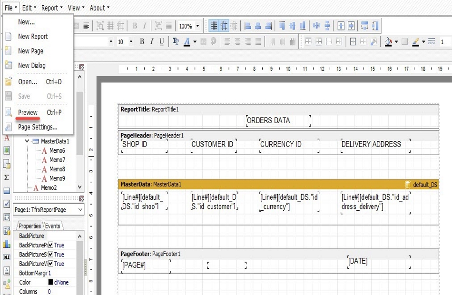Click the Align Text Left icon
This screenshot has width=452, height=295.
227,42
